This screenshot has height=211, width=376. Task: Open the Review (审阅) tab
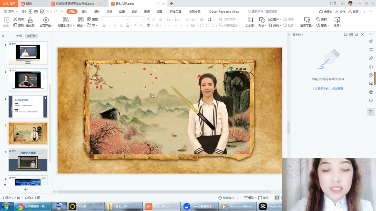147,12
